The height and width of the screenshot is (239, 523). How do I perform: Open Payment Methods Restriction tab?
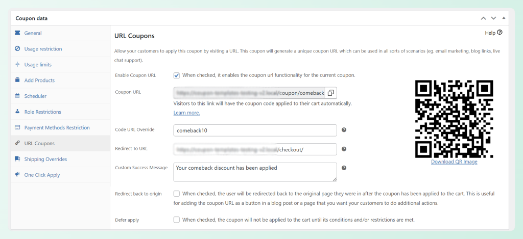[61, 127]
